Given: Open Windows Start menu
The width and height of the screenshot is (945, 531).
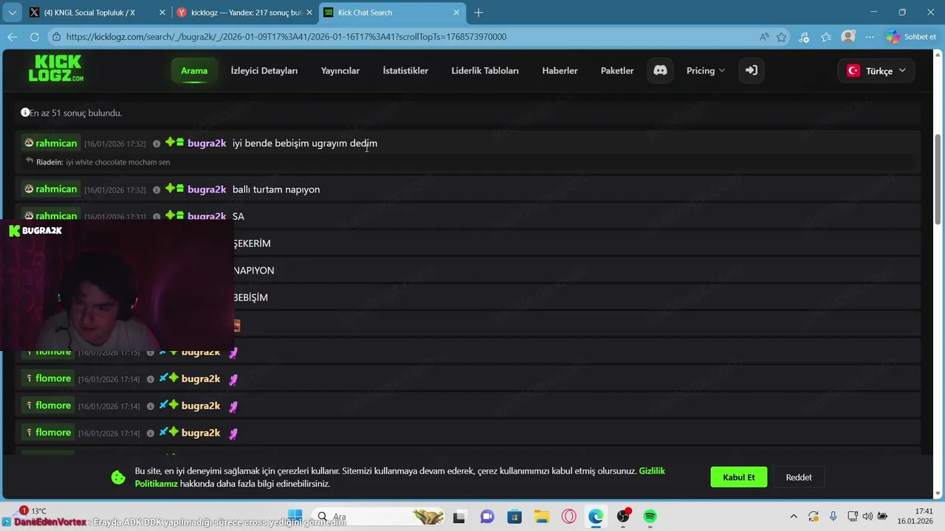Looking at the screenshot, I should [x=295, y=516].
